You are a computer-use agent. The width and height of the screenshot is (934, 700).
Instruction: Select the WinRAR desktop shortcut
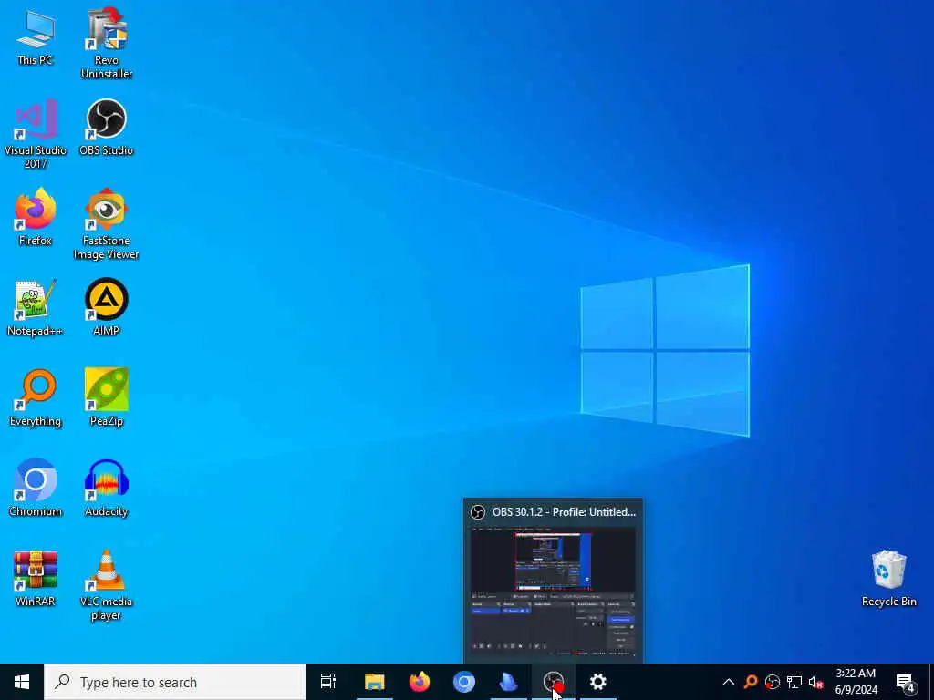click(36, 579)
